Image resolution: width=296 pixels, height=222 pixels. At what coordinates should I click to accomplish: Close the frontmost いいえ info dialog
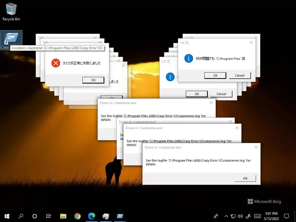click(251, 43)
